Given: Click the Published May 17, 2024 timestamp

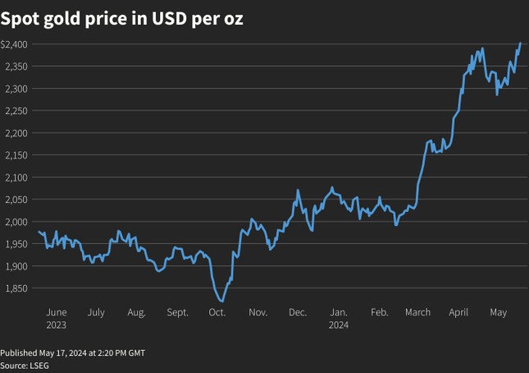Looking at the screenshot, I should [x=72, y=352].
